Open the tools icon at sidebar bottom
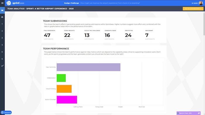Screen dimensions: 205x115 (2, 66)
